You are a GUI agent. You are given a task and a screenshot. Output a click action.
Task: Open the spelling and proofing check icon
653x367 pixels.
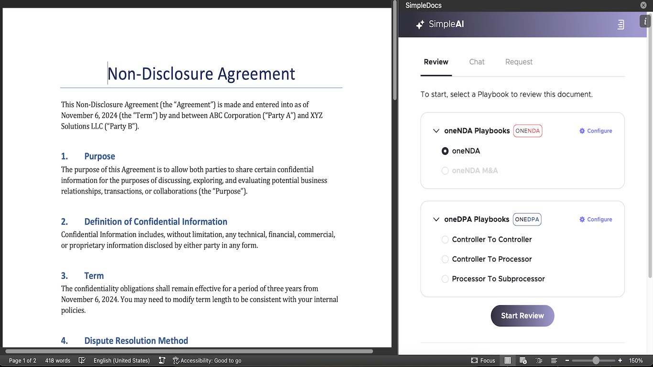pos(82,360)
